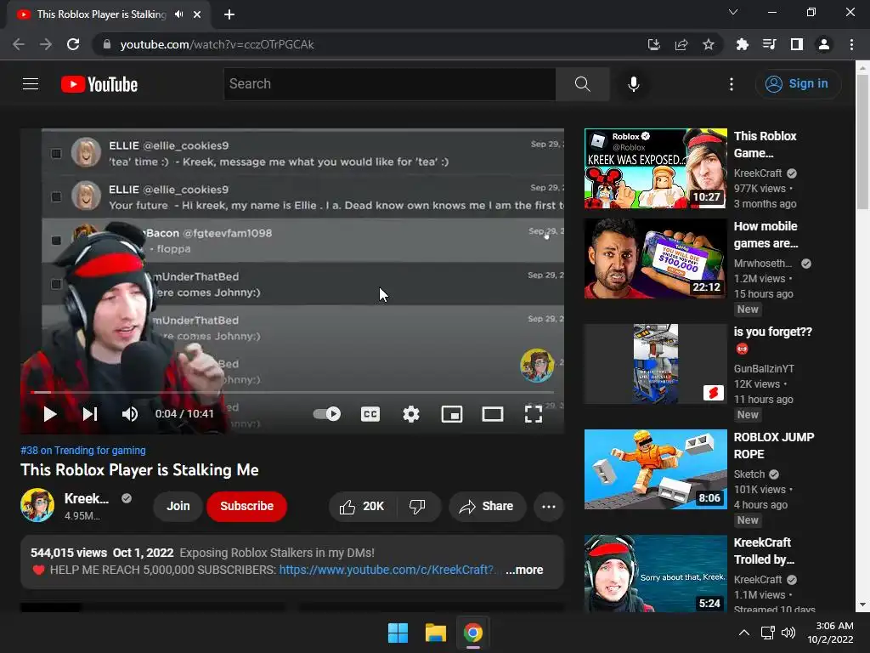Focus the YouTube search field
The width and height of the screenshot is (870, 653).
[389, 84]
